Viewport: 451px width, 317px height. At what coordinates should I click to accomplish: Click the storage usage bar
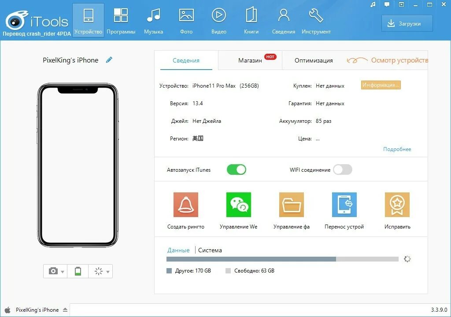(282, 259)
